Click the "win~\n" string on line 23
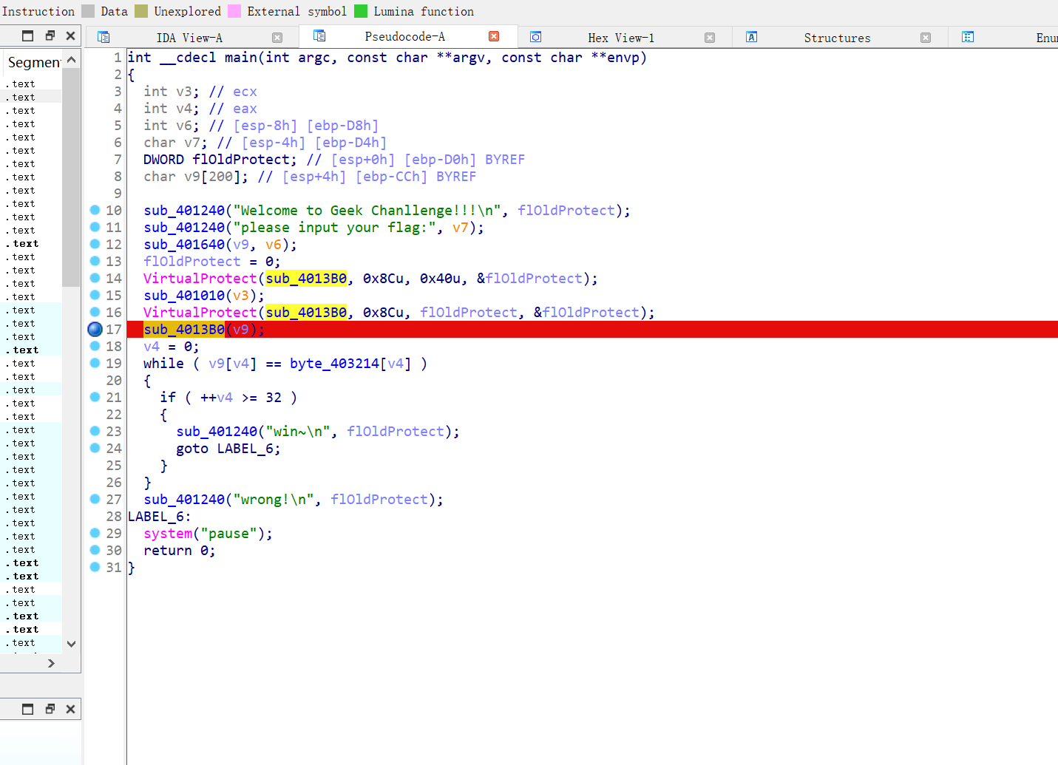Viewport: 1058px width, 765px height. (x=298, y=432)
